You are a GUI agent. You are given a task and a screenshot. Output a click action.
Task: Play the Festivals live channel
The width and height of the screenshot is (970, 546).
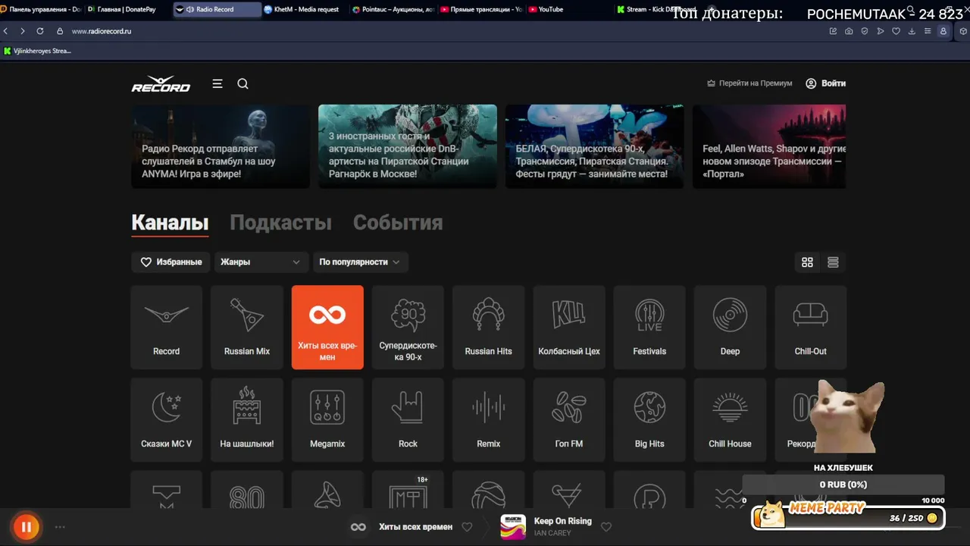click(x=649, y=327)
